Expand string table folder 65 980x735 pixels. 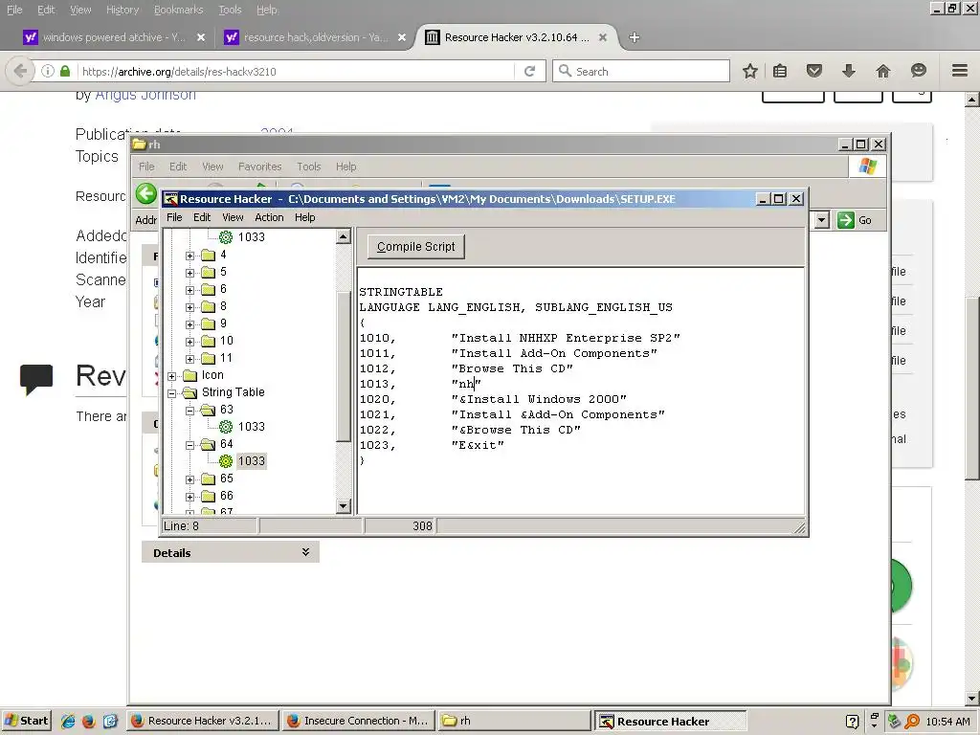[190, 479]
